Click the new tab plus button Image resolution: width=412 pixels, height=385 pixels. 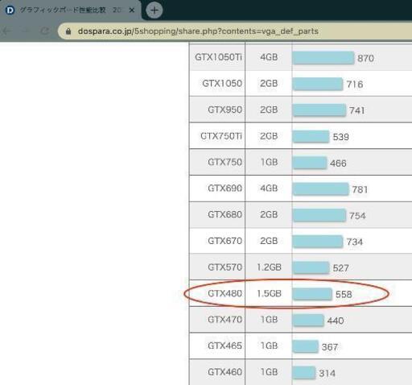coord(154,10)
